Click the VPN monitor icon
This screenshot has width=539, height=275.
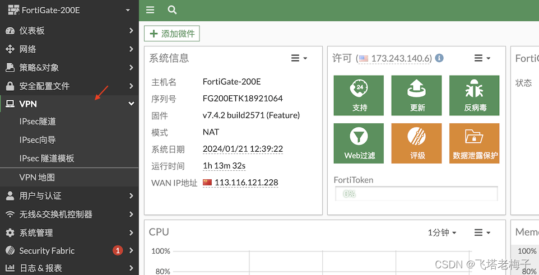click(x=10, y=104)
